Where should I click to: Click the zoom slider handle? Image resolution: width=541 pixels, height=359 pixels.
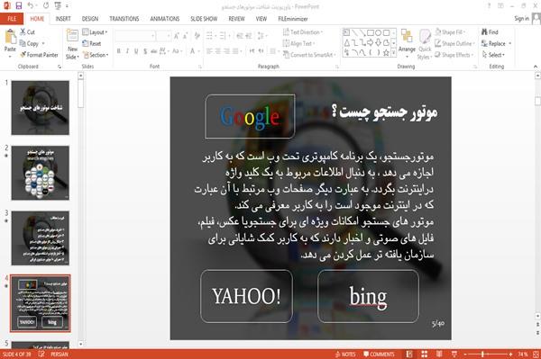pyautogui.click(x=482, y=355)
